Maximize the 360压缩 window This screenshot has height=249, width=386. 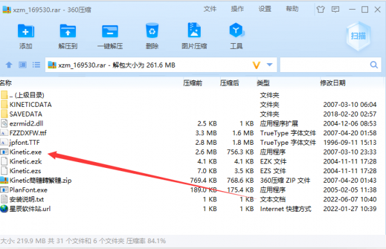tap(365, 10)
